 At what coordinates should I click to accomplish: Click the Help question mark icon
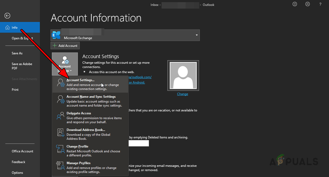pyautogui.click(x=320, y=4)
